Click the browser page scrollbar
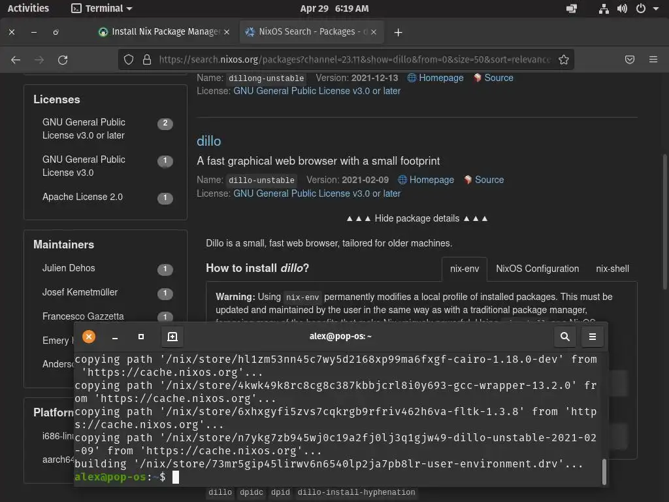 [664, 222]
